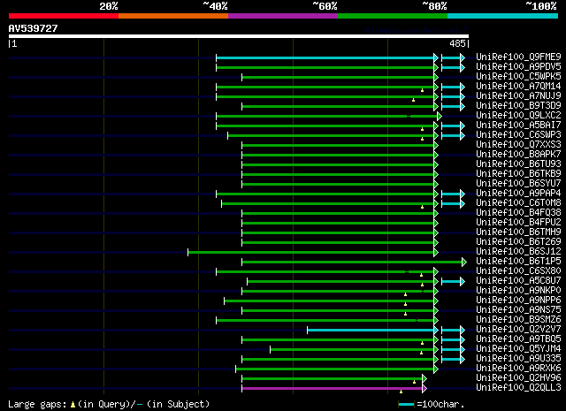Open the UniRef100_C5WPK5 entry
Viewport: 566px width, 411px height.
518,77
